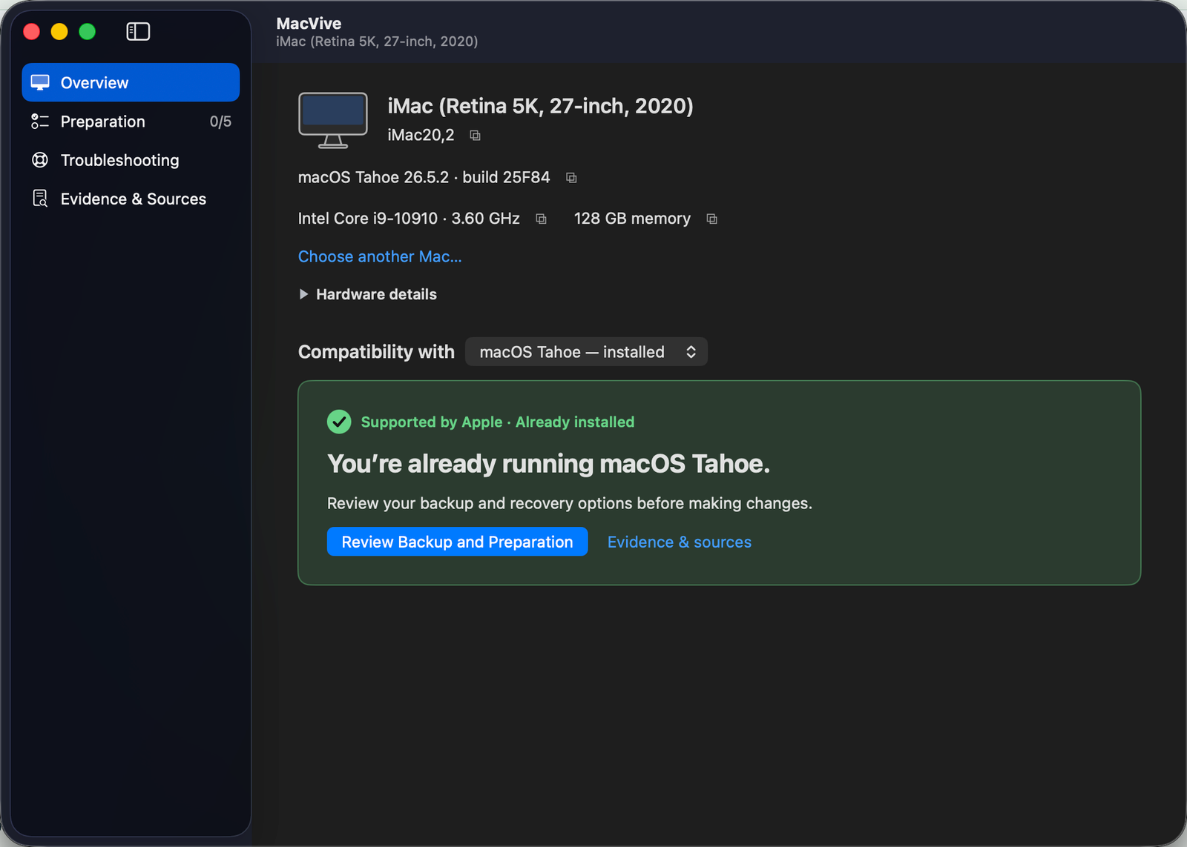Click the green full-screen window button
The width and height of the screenshot is (1187, 847).
point(88,31)
